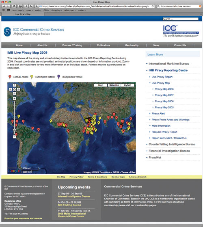Click the map zoom slider handle
The height and width of the screenshot is (227, 203).
click(x=14, y=130)
